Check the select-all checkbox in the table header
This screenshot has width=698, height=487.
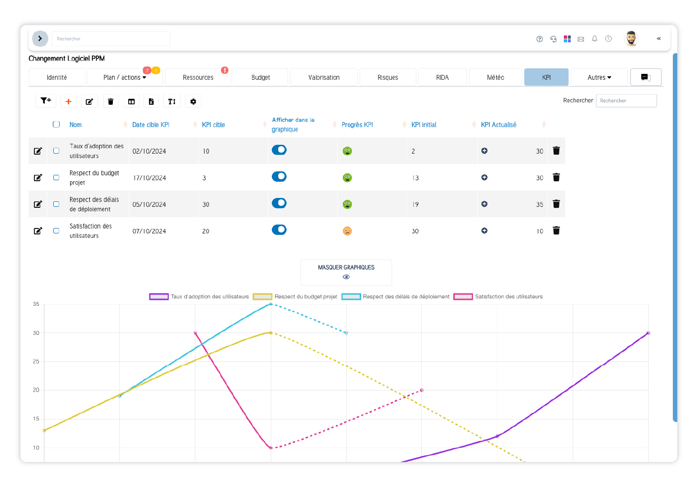(x=56, y=124)
